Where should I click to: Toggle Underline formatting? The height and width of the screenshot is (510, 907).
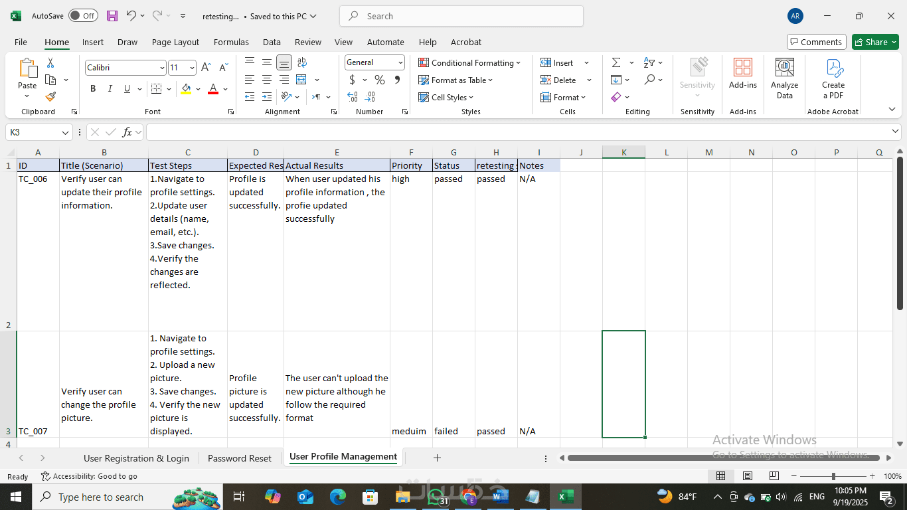tap(127, 89)
